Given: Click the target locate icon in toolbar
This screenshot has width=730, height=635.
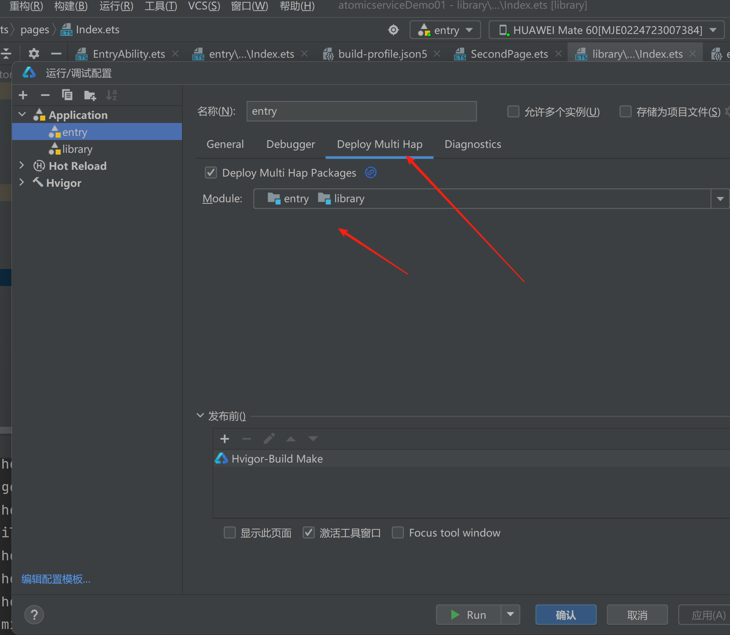Looking at the screenshot, I should [394, 30].
